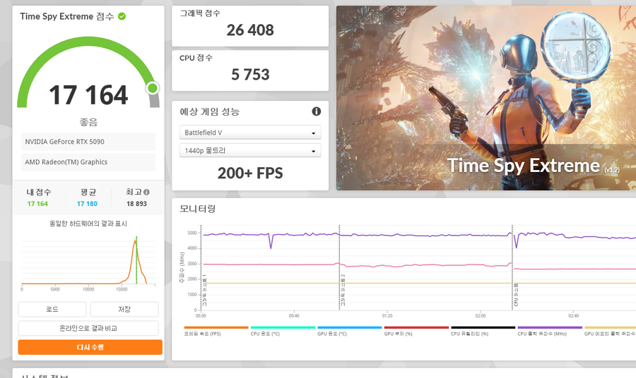Toggle the orange 프레임 속도 (FPS) legend bar
This screenshot has height=378, width=636.
pos(216,327)
